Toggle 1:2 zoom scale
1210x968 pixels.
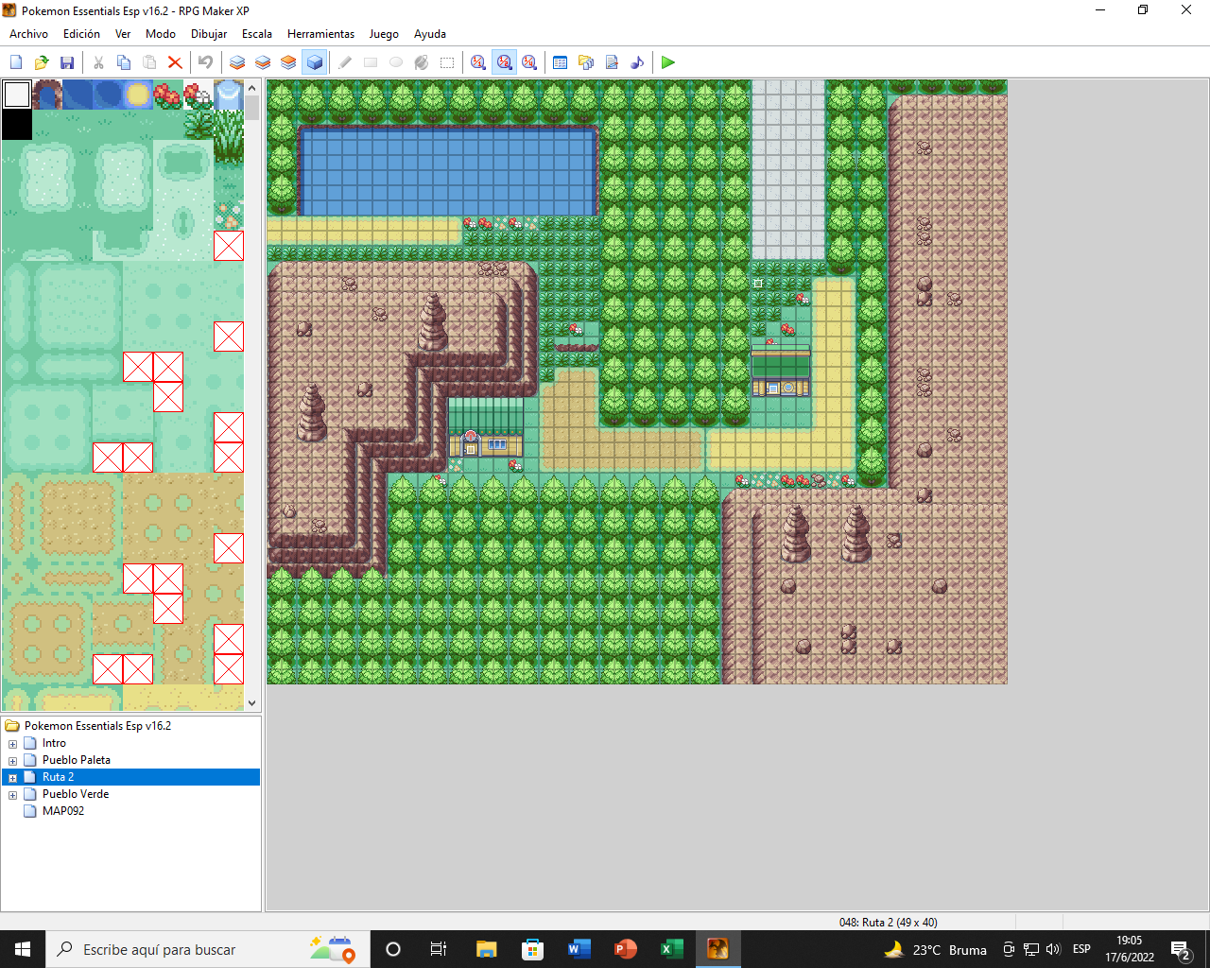click(504, 62)
